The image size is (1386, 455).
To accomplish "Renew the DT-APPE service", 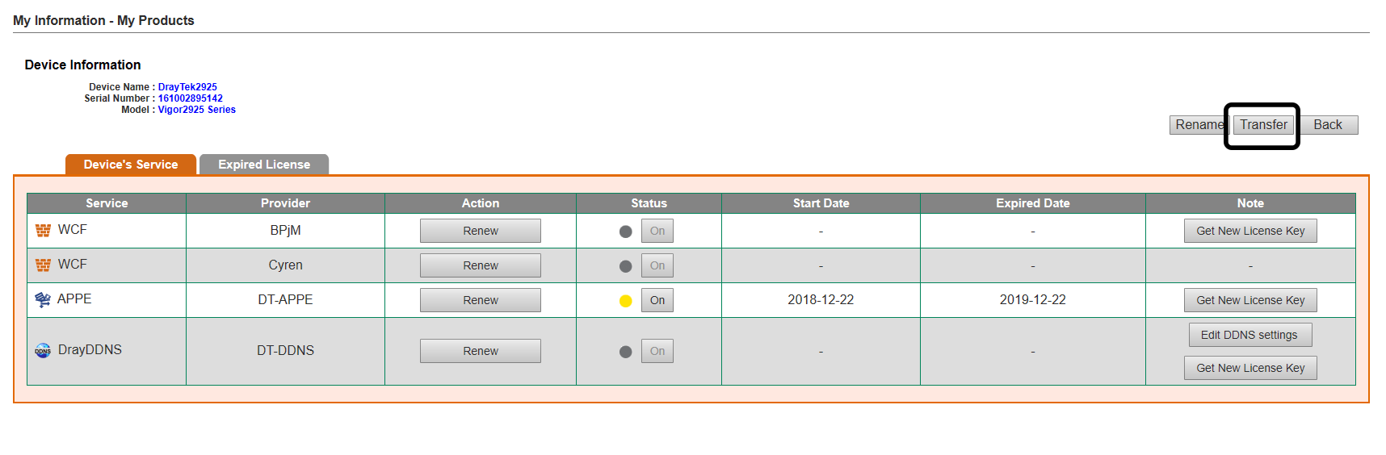I will coord(481,300).
